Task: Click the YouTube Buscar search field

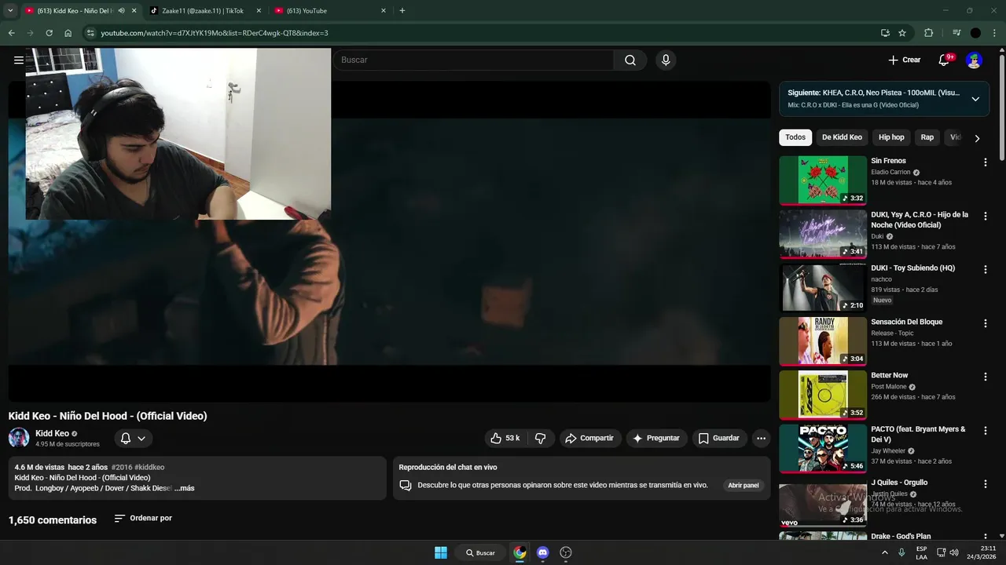Action: tap(474, 60)
